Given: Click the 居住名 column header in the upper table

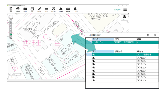Looking at the screenshot, I should point(103,39).
